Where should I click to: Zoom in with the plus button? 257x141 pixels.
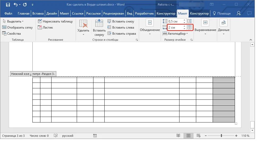[236, 136]
